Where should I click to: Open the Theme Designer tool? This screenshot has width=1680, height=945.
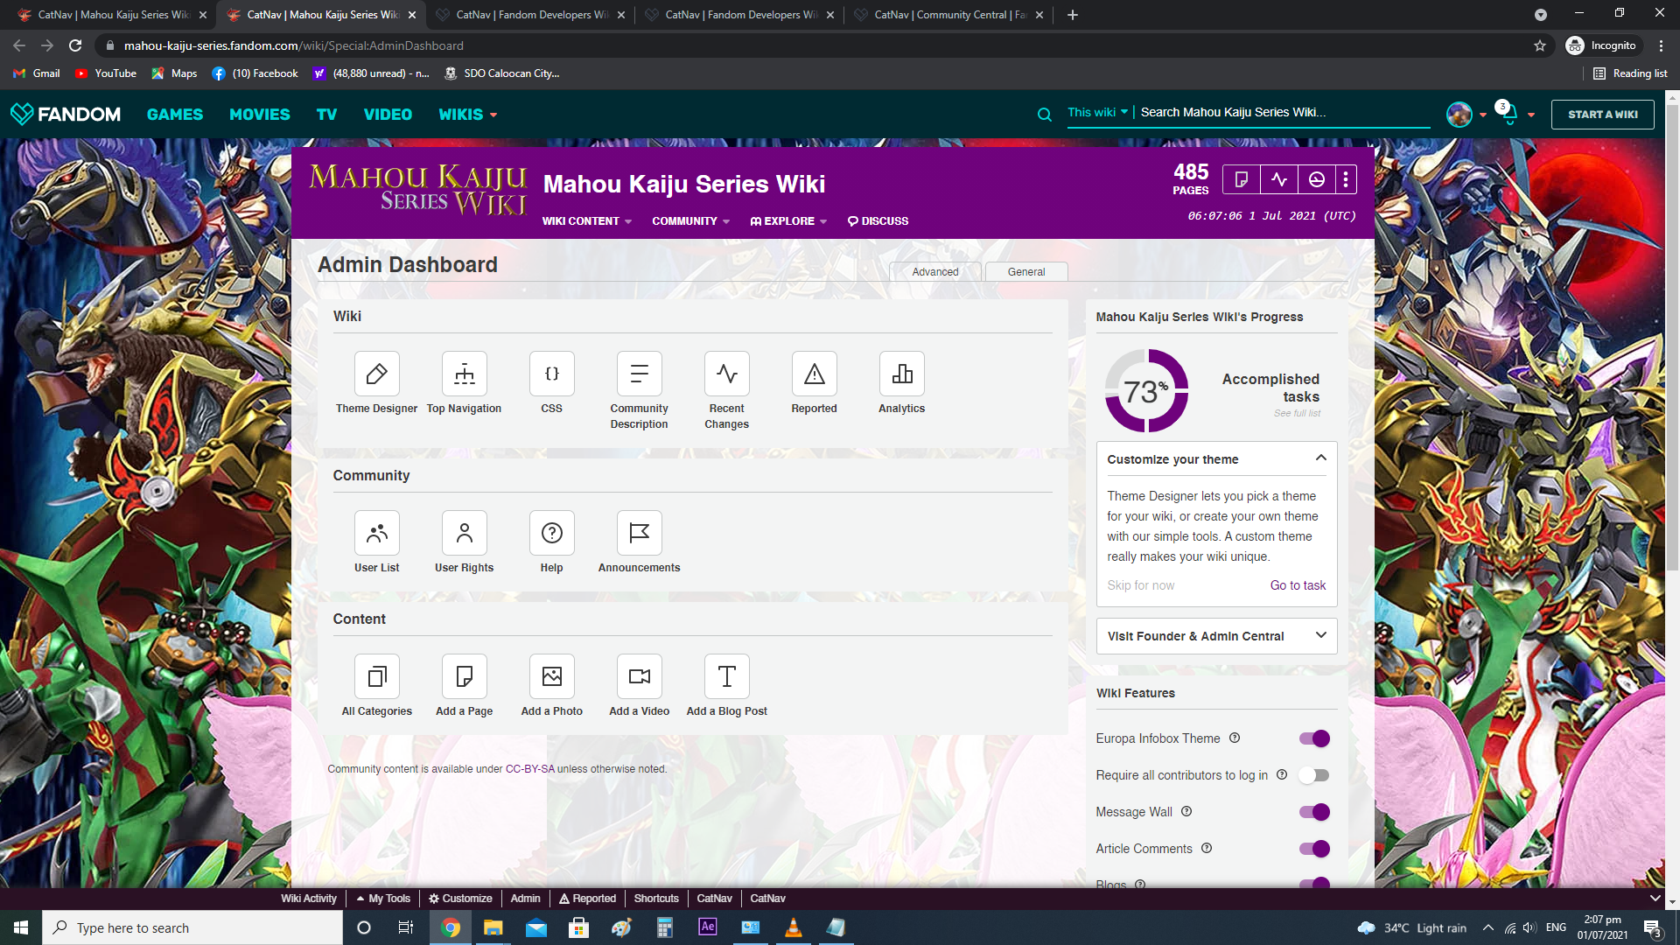click(x=376, y=374)
